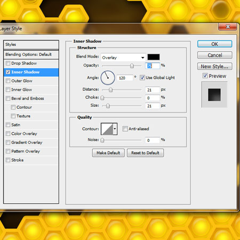
Task: Enable the Stroke checkbox
Action: click(x=8, y=160)
